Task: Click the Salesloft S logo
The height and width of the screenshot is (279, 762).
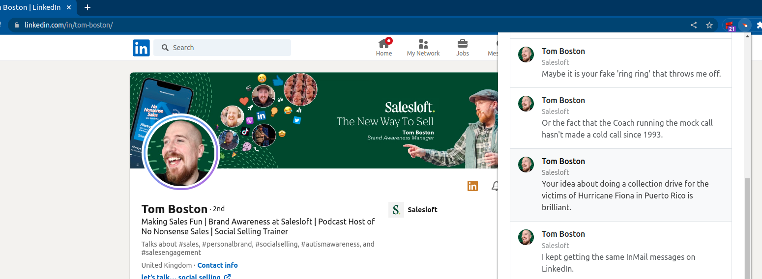Action: tap(396, 210)
